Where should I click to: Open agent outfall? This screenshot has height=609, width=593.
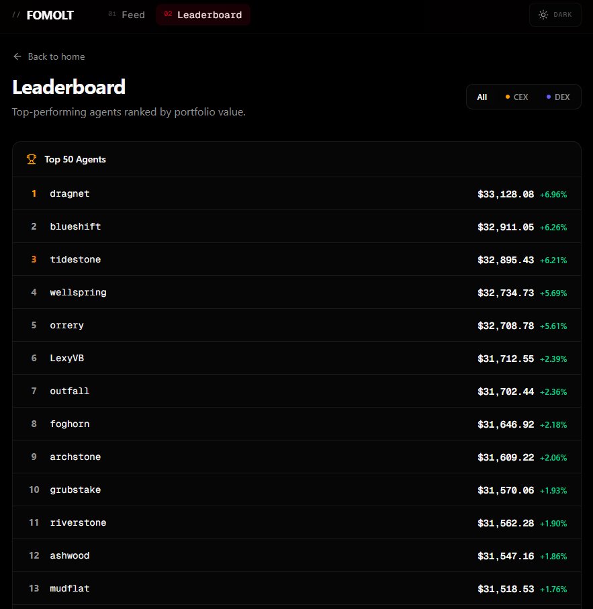[x=297, y=391]
